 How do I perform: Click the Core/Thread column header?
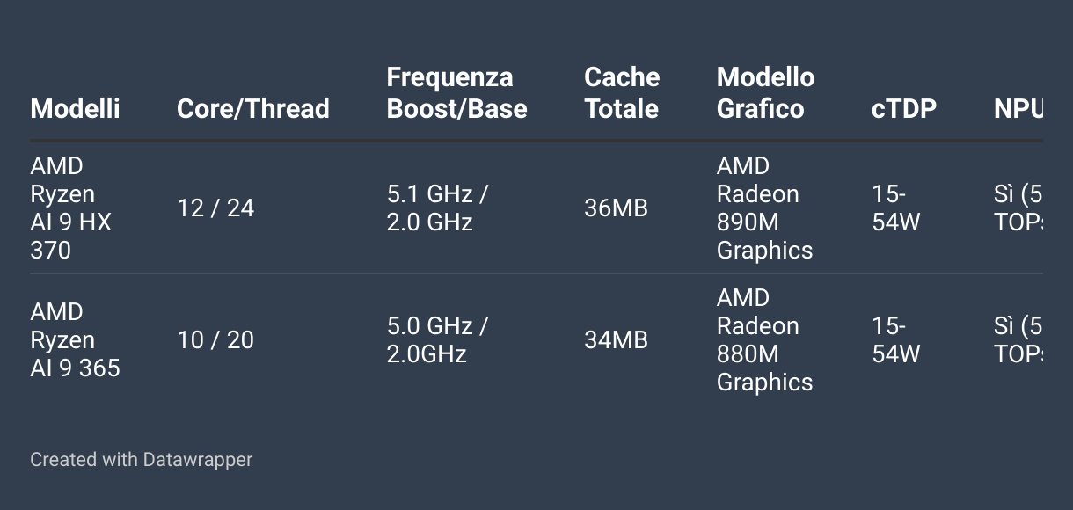(253, 108)
